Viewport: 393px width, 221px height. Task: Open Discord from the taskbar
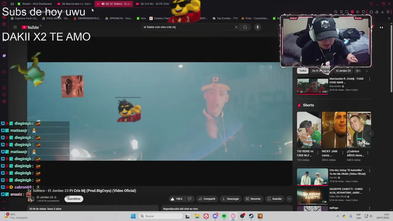tap(215, 216)
